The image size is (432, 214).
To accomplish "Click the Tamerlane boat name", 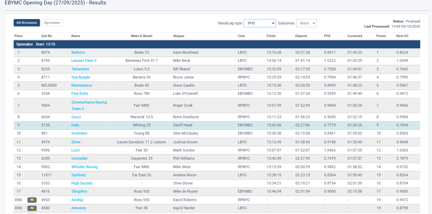I will [x=80, y=69].
